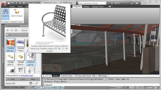Click the first-layout navigation arrow
The image size is (161, 90).
click(x=43, y=76)
